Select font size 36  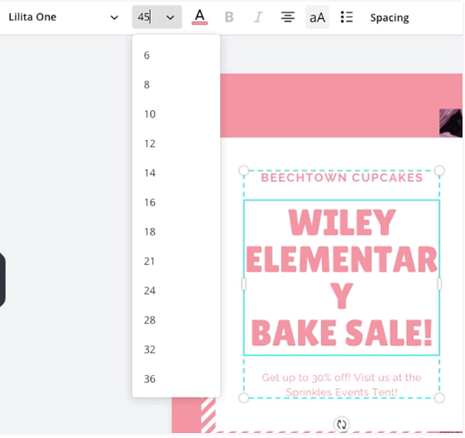(x=176, y=379)
